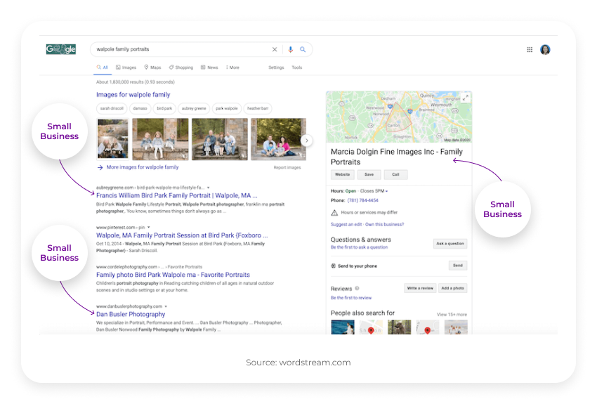Click Suggest an edit link
The image size is (597, 404).
coord(346,224)
